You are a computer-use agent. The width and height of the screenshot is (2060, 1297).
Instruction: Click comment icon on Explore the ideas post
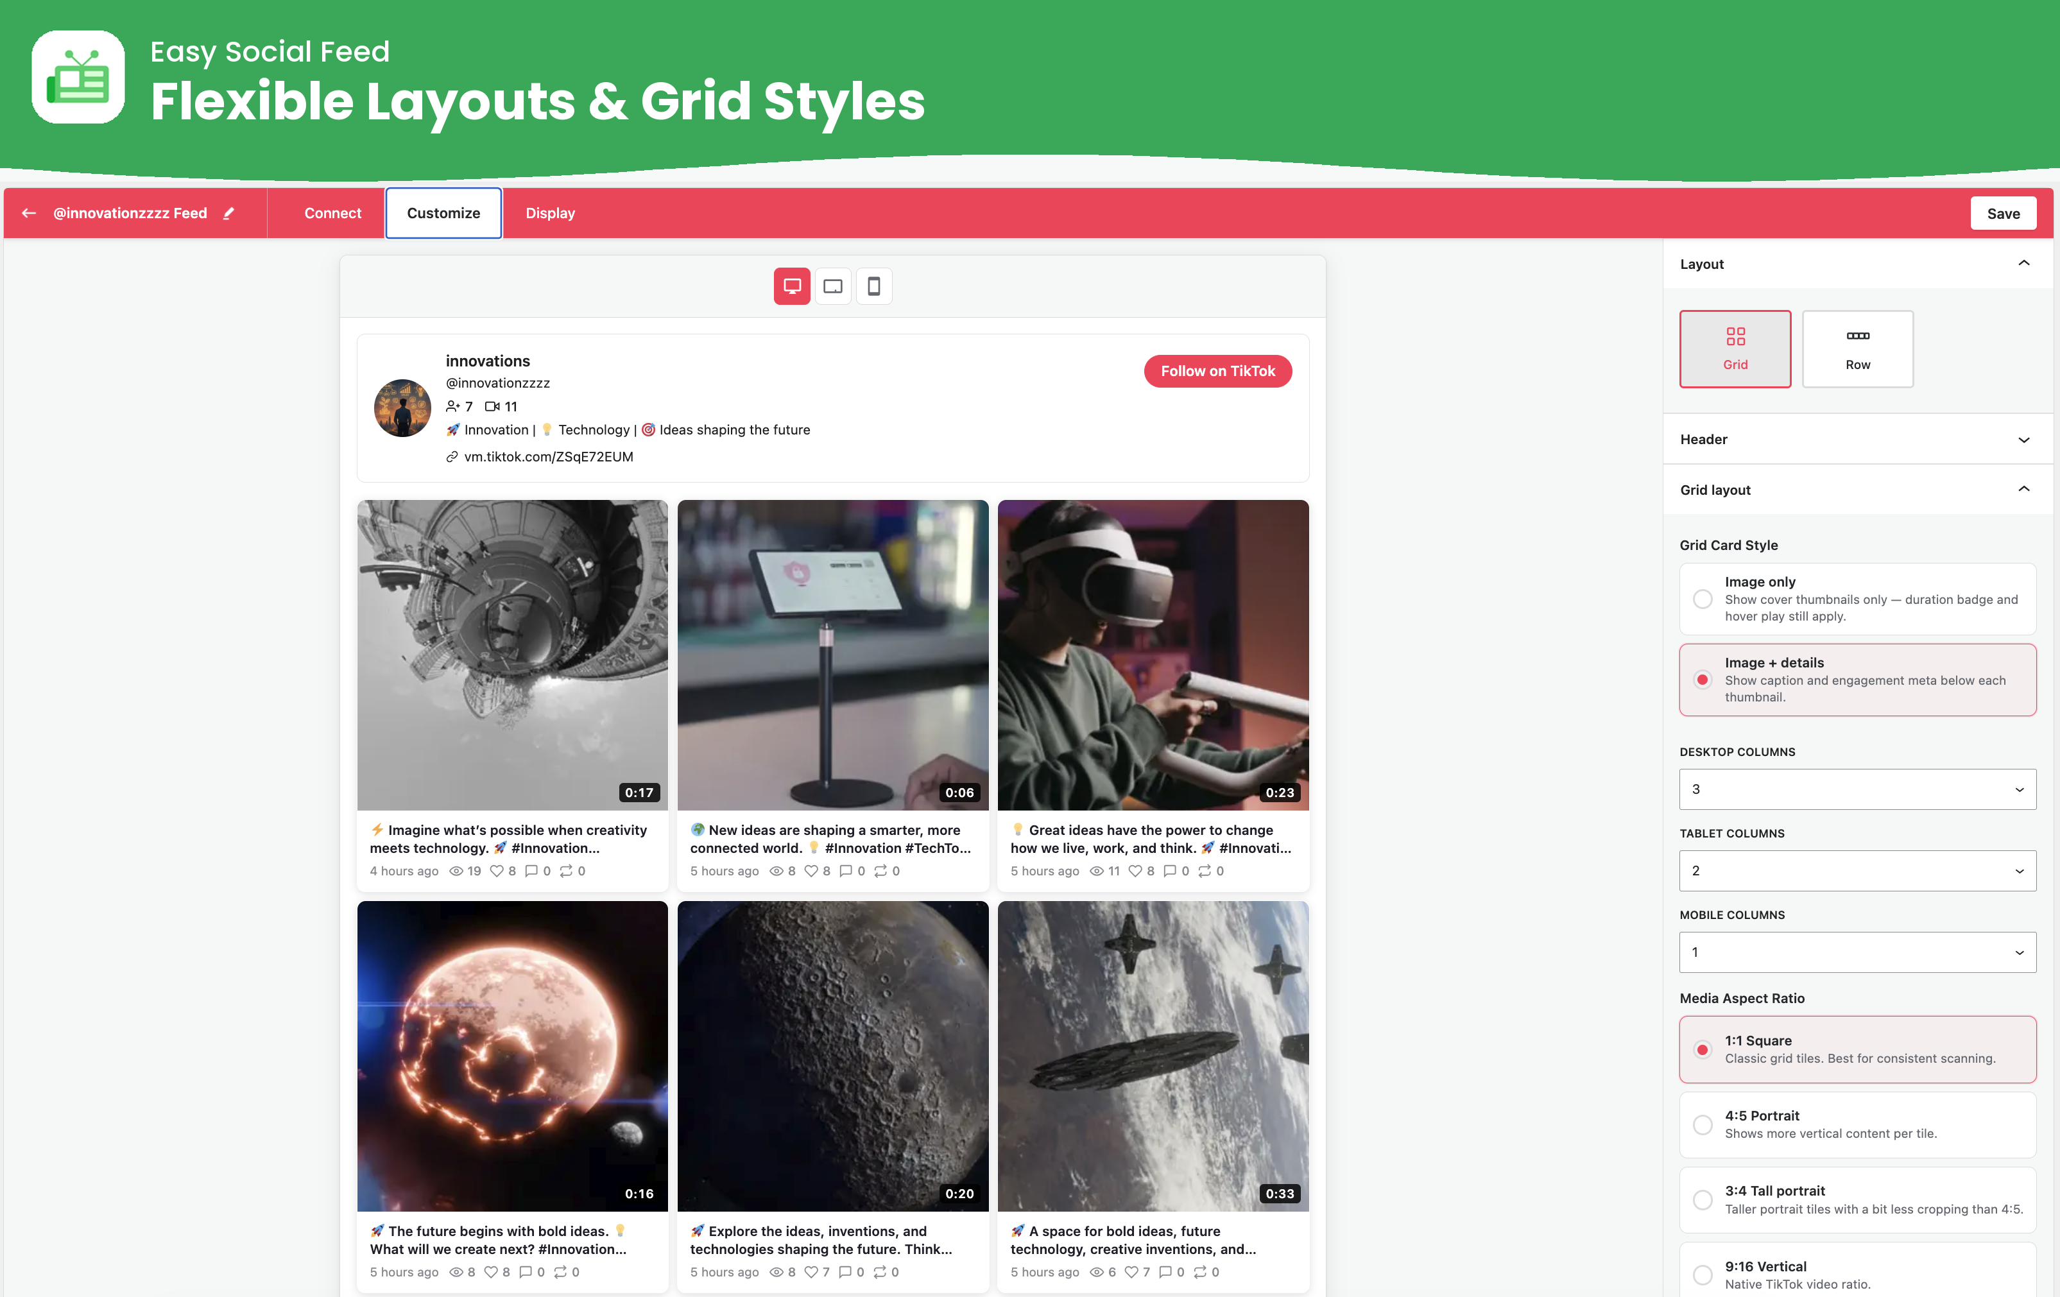click(x=845, y=1272)
